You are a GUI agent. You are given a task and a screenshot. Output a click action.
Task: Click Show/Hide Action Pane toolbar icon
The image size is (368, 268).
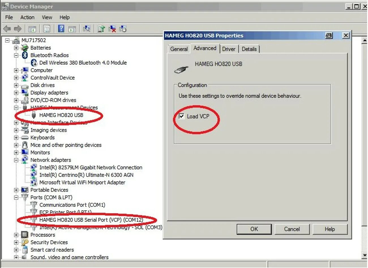coord(72,29)
